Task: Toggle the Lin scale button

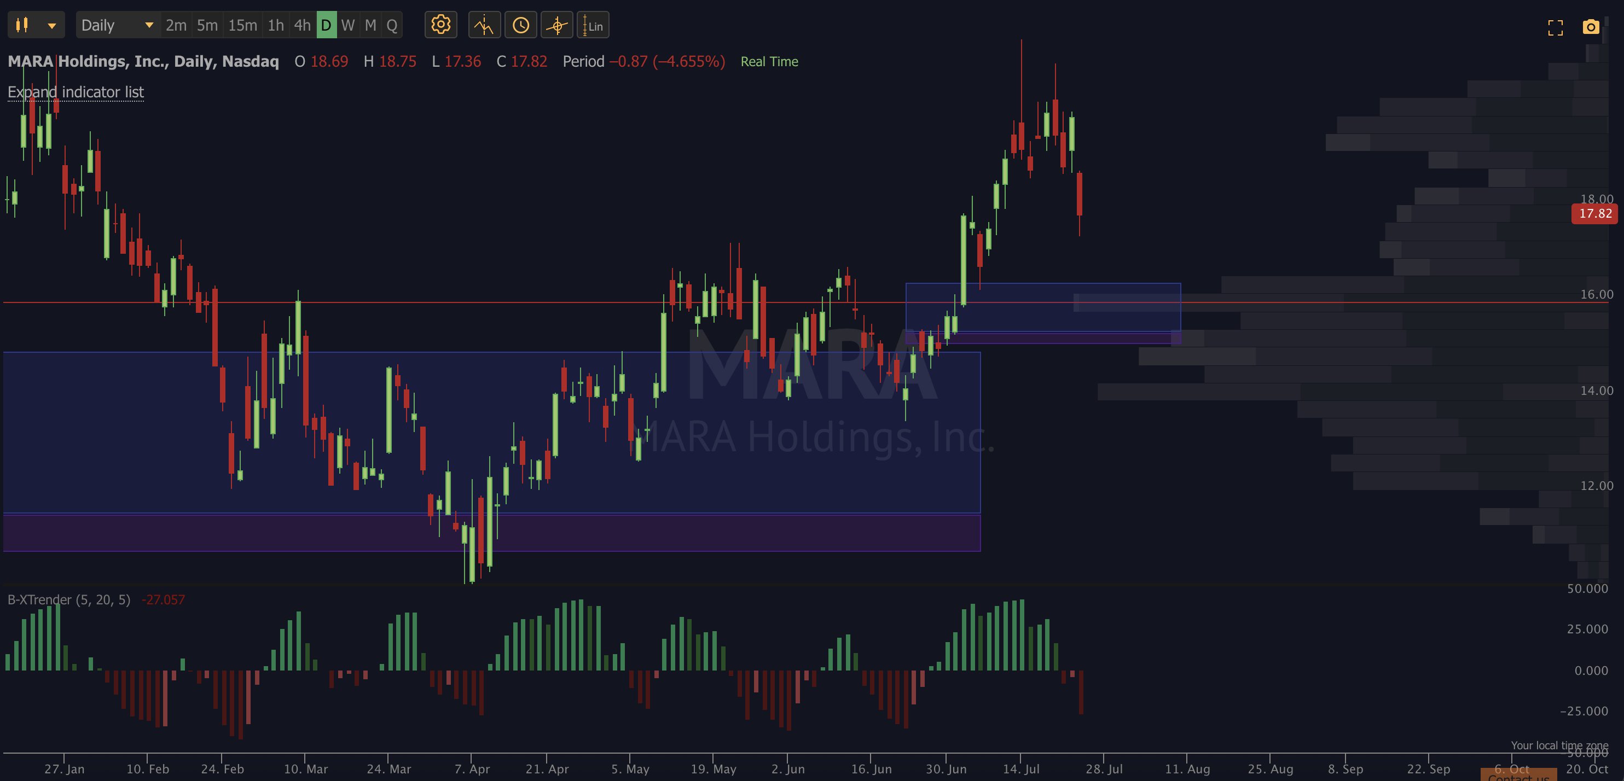Action: pyautogui.click(x=593, y=25)
